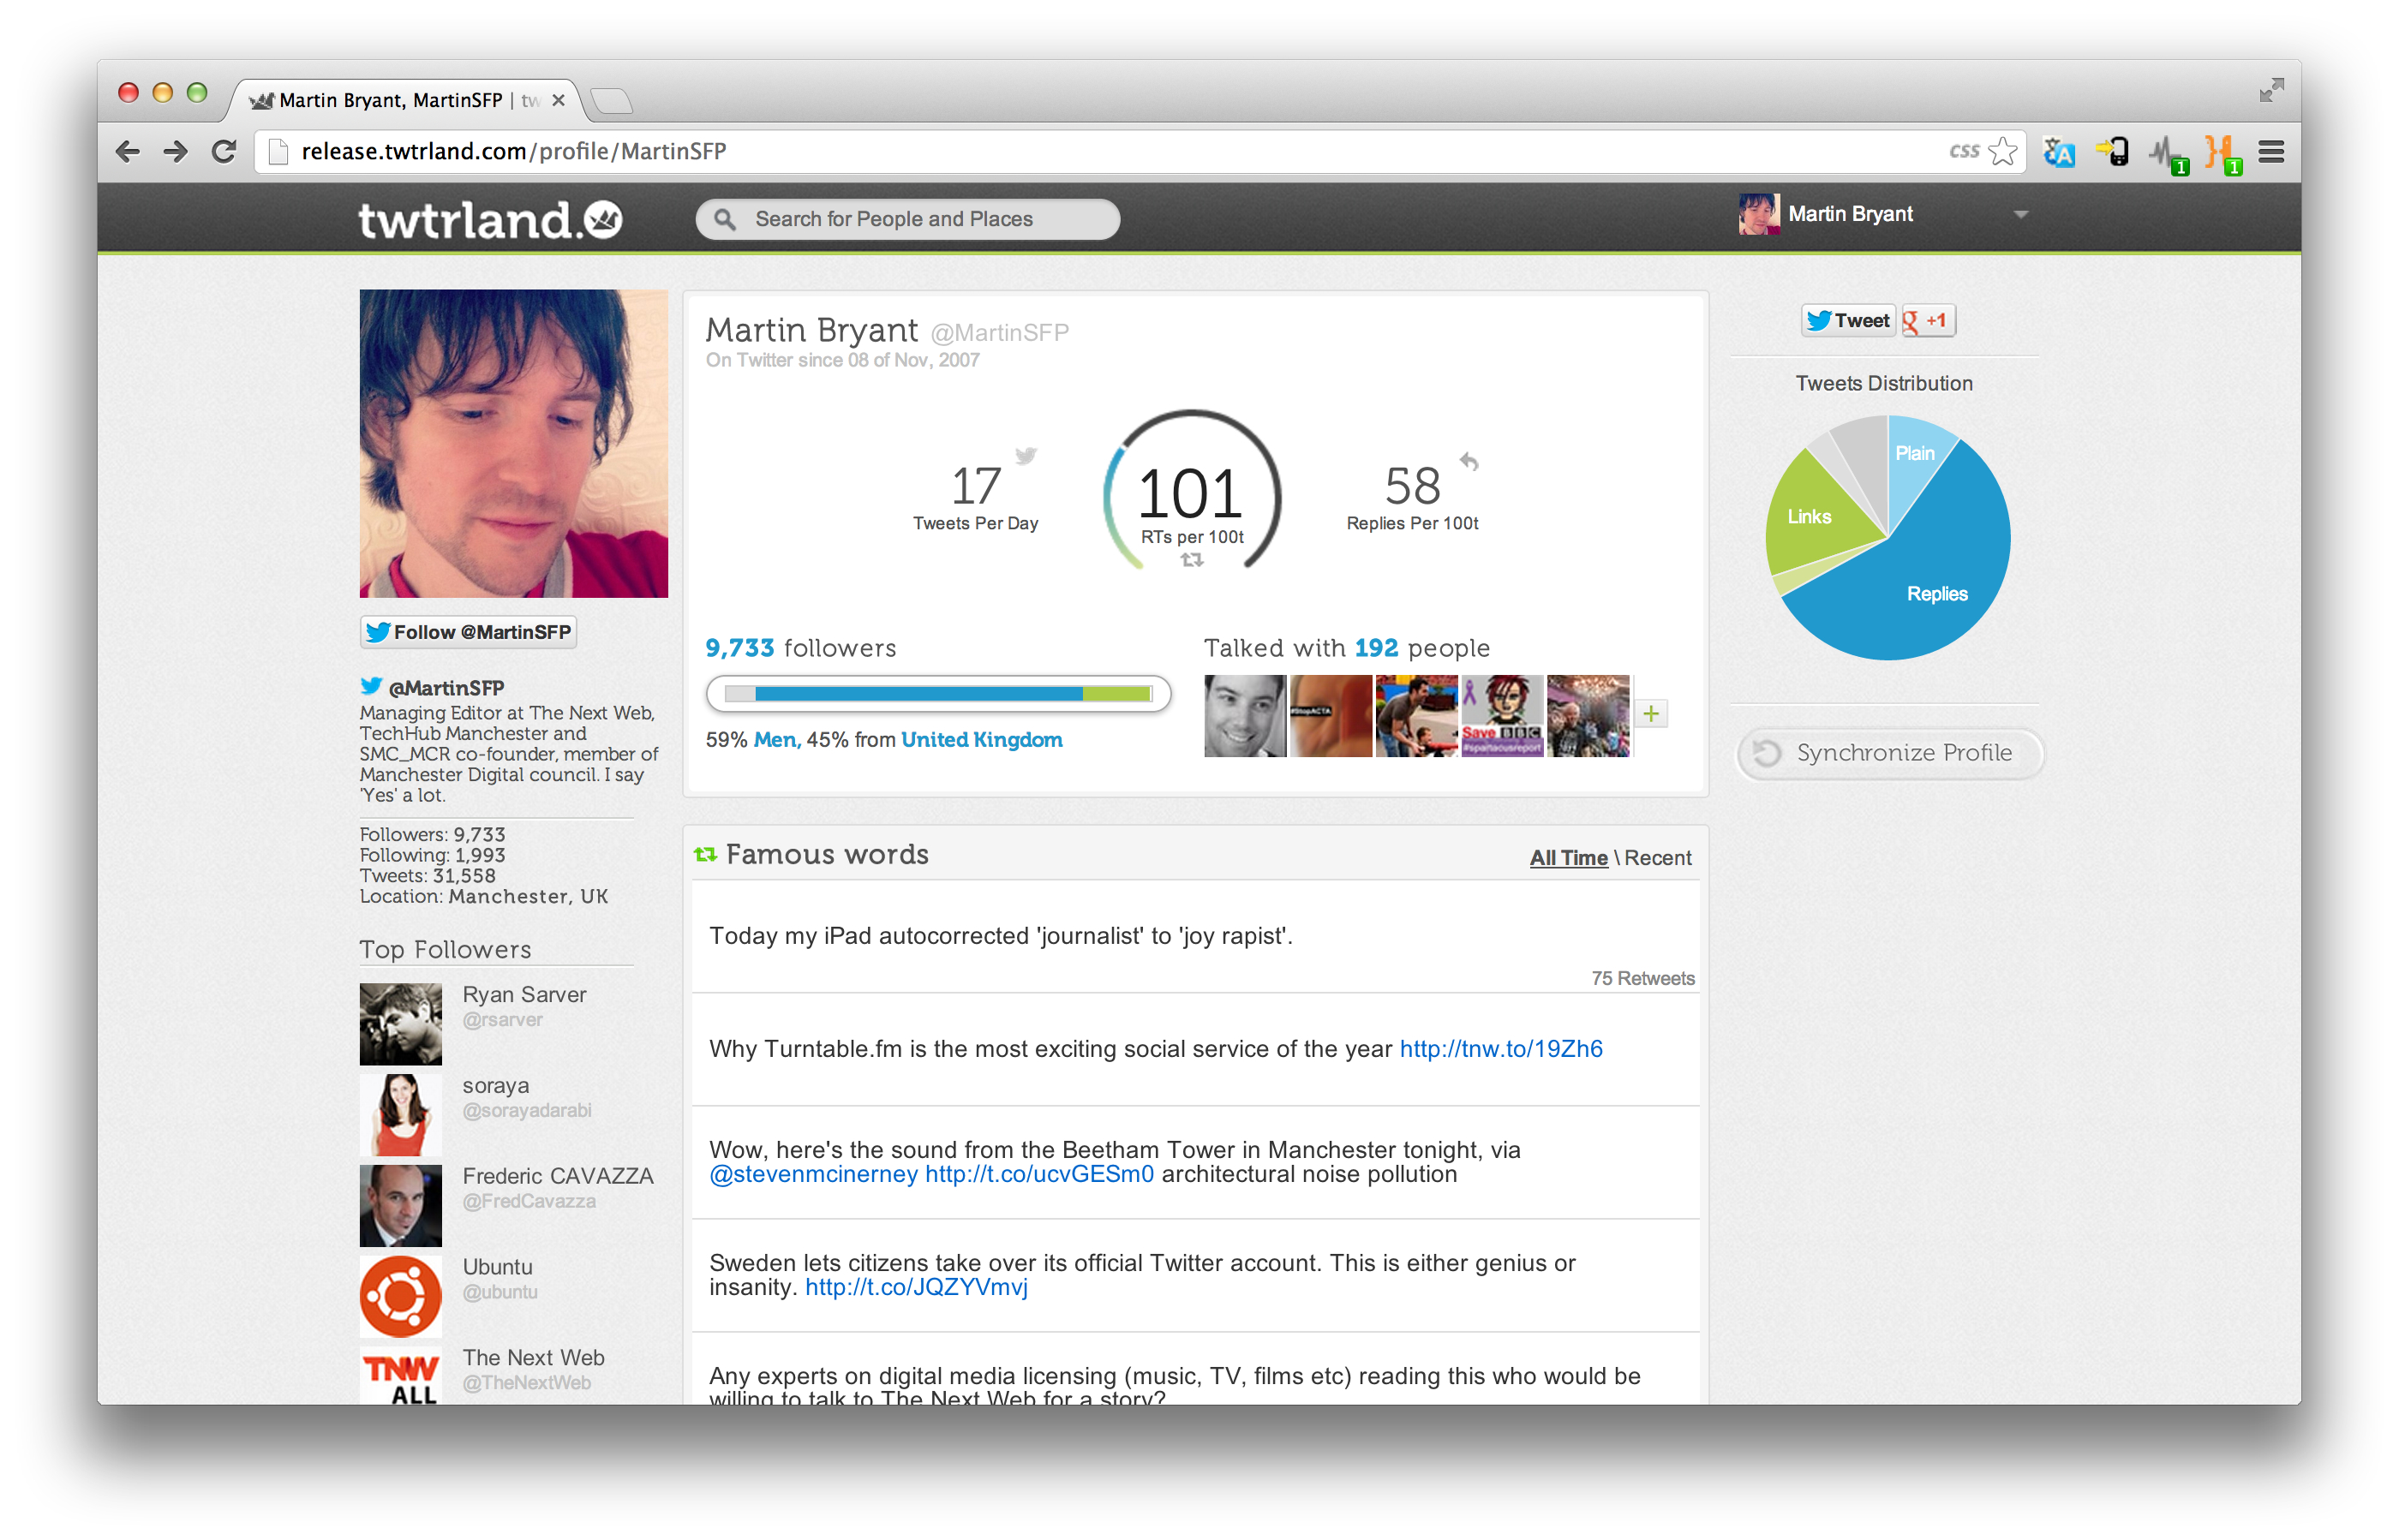Switch Famous words to Recent
The width and height of the screenshot is (2399, 1540).
tap(1657, 858)
